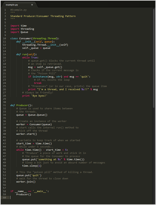156x205 pixels.
Task: Click '# kick off the thread' comment
Action: [32, 131]
